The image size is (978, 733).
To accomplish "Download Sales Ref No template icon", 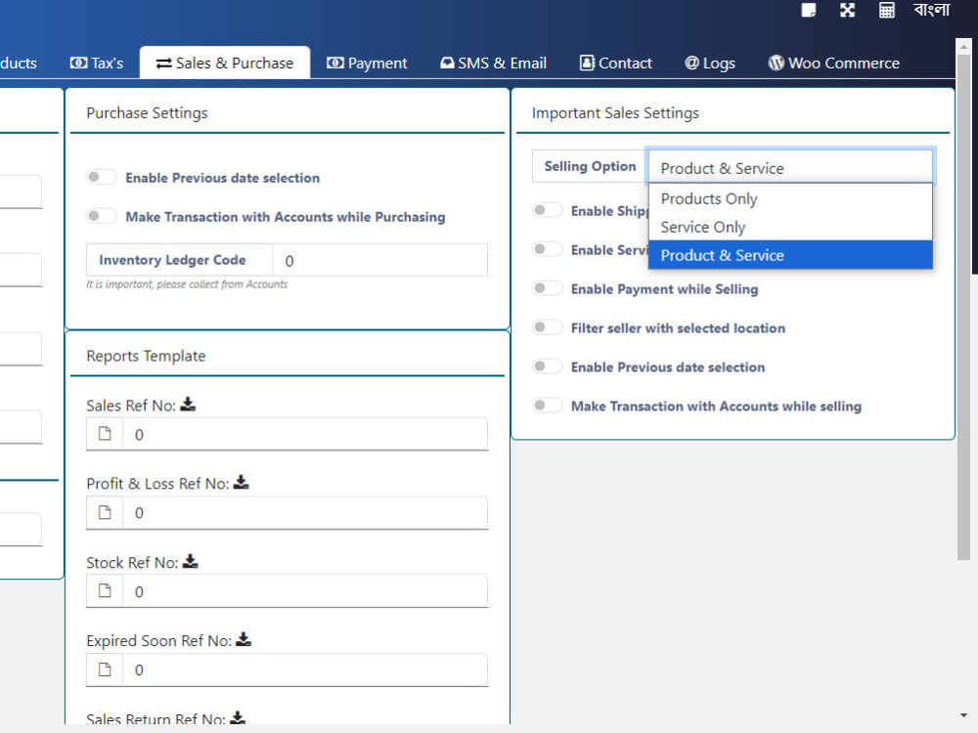I will (188, 405).
